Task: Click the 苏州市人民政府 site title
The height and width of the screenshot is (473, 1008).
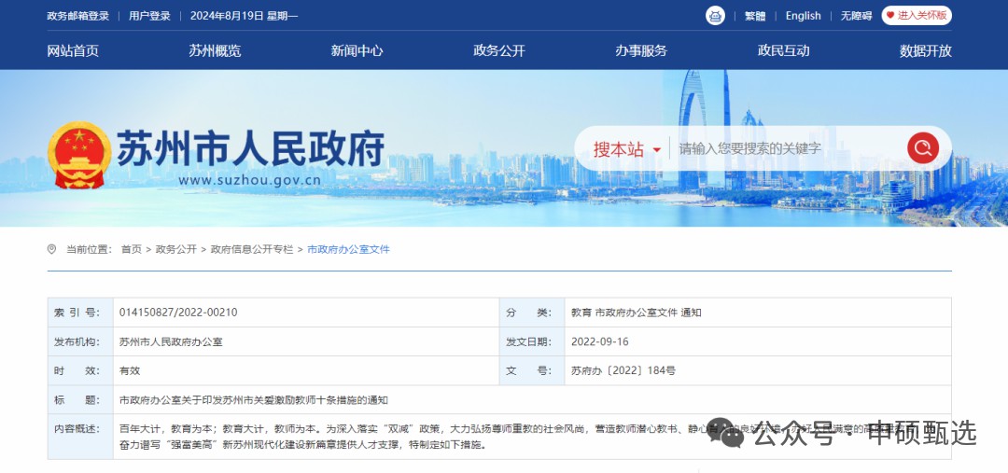Action: [x=251, y=147]
